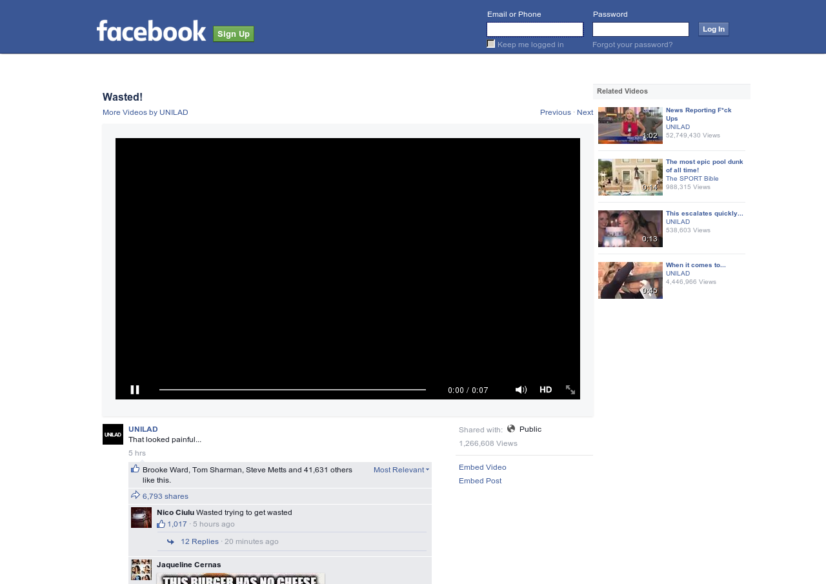Go to the Next video
This screenshot has height=584, width=826.
pyautogui.click(x=585, y=112)
